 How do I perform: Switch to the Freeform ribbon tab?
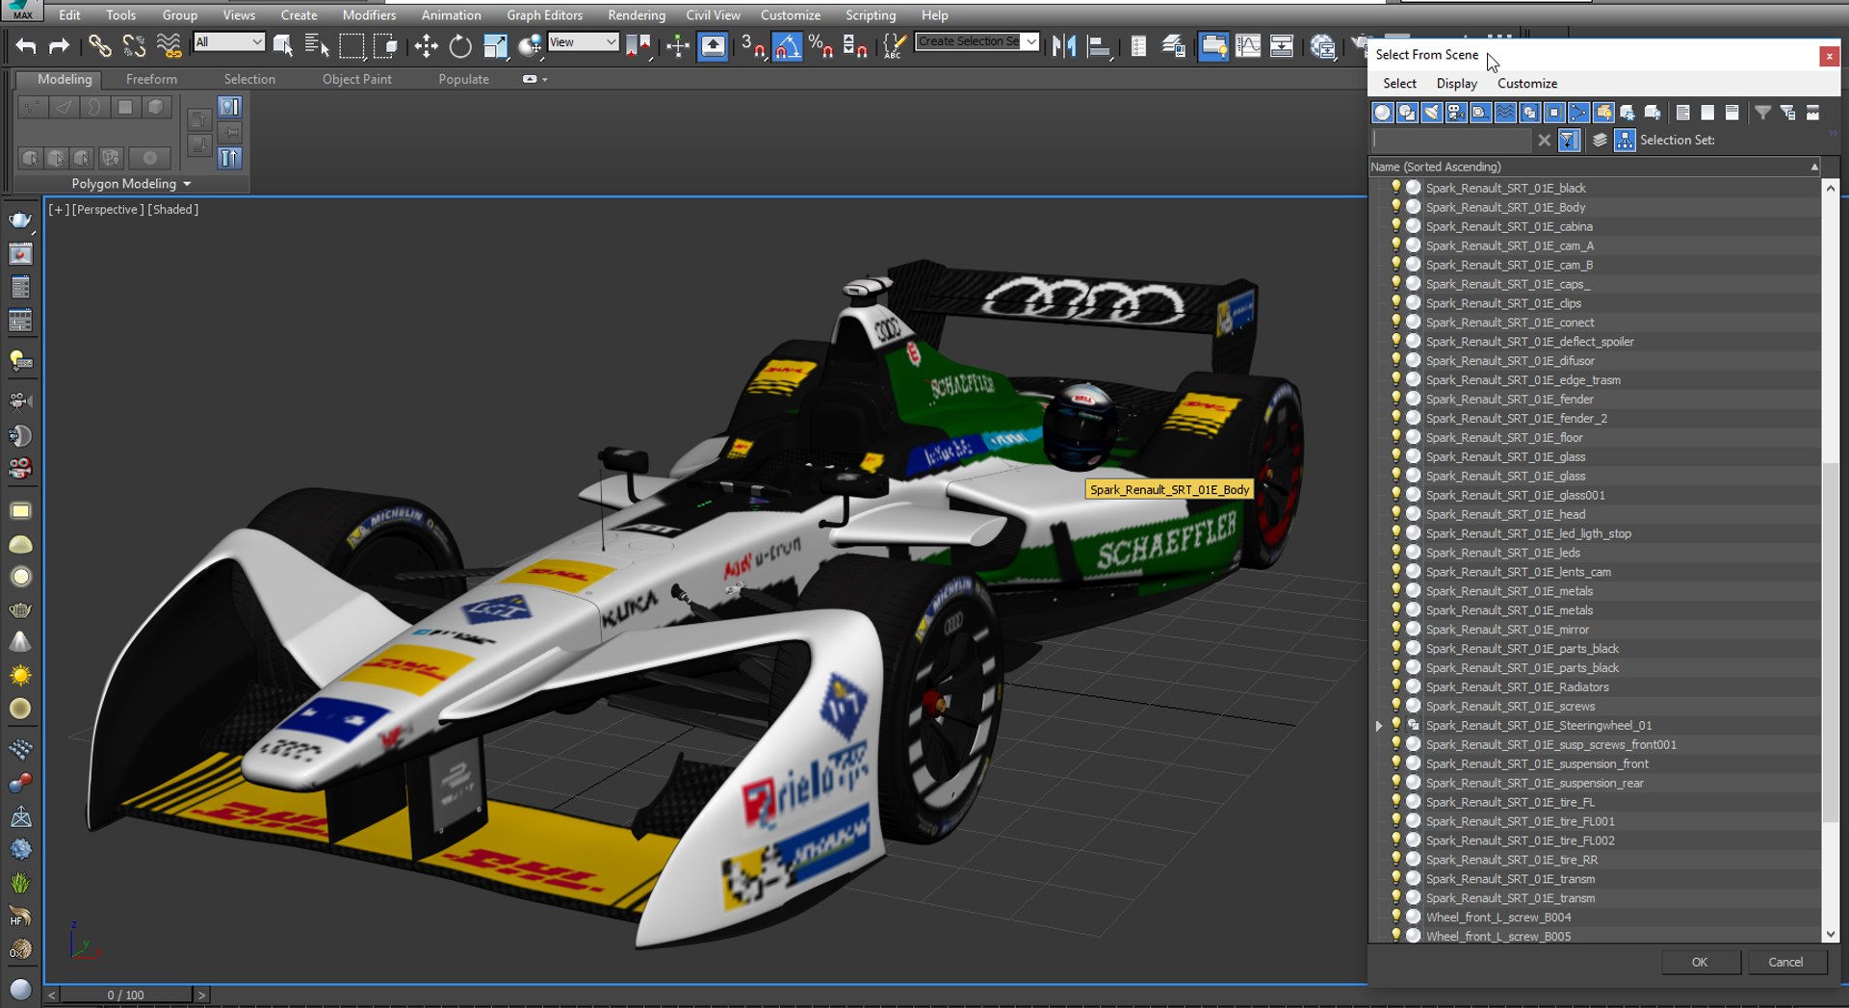coord(151,79)
